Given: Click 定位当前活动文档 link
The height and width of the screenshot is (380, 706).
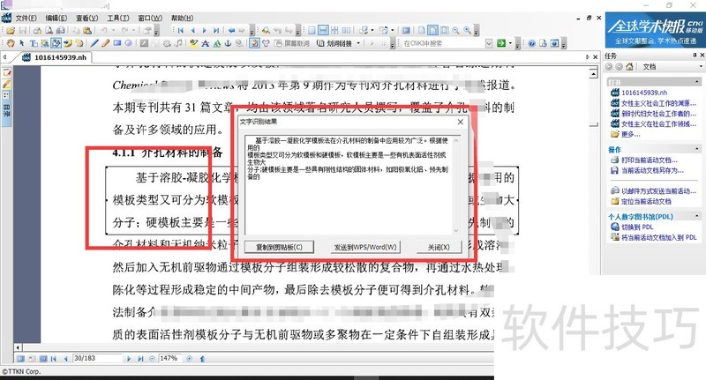Looking at the screenshot, I should pos(646,202).
